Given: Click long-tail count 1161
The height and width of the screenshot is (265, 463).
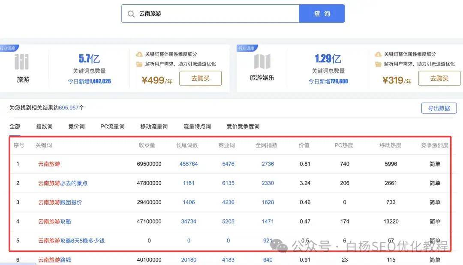Looking at the screenshot, I should click(189, 183).
